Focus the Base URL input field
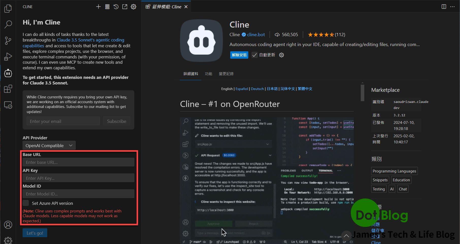 78,162
